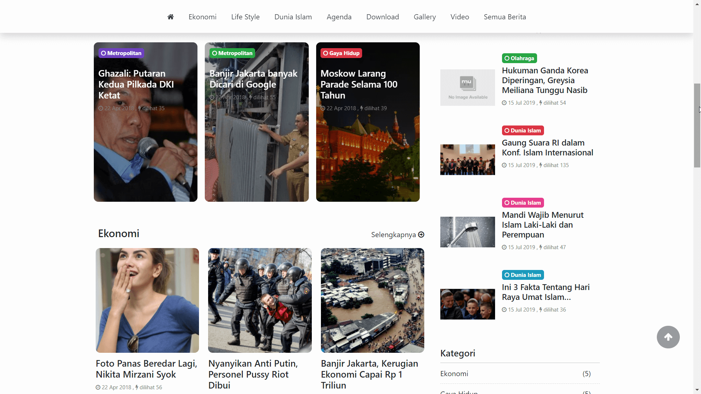Viewport: 701px width, 394px height.
Task: Click the arrow icon beside Selengkapnya
Action: coord(421,235)
